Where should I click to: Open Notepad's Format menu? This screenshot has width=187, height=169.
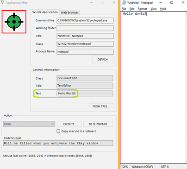143,9
